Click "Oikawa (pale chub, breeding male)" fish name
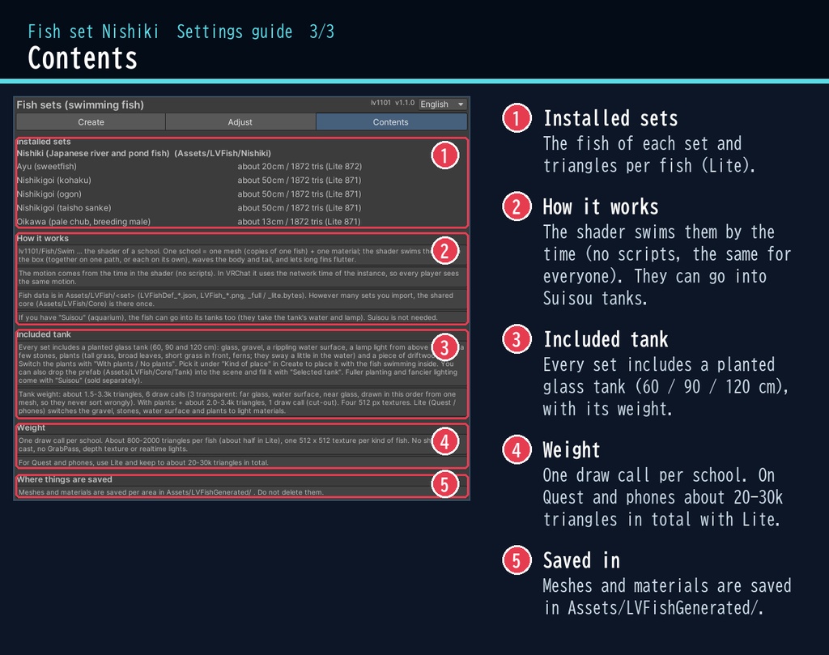The height and width of the screenshot is (655, 829). pos(83,222)
